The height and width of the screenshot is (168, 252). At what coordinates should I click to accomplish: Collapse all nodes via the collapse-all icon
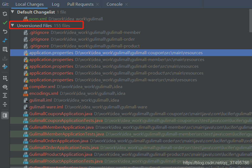pos(5,104)
